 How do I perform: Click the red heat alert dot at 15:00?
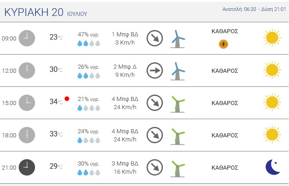click(x=67, y=99)
